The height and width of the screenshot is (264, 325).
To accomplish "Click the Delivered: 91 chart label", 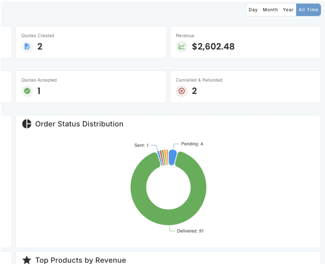I will 190,231.
